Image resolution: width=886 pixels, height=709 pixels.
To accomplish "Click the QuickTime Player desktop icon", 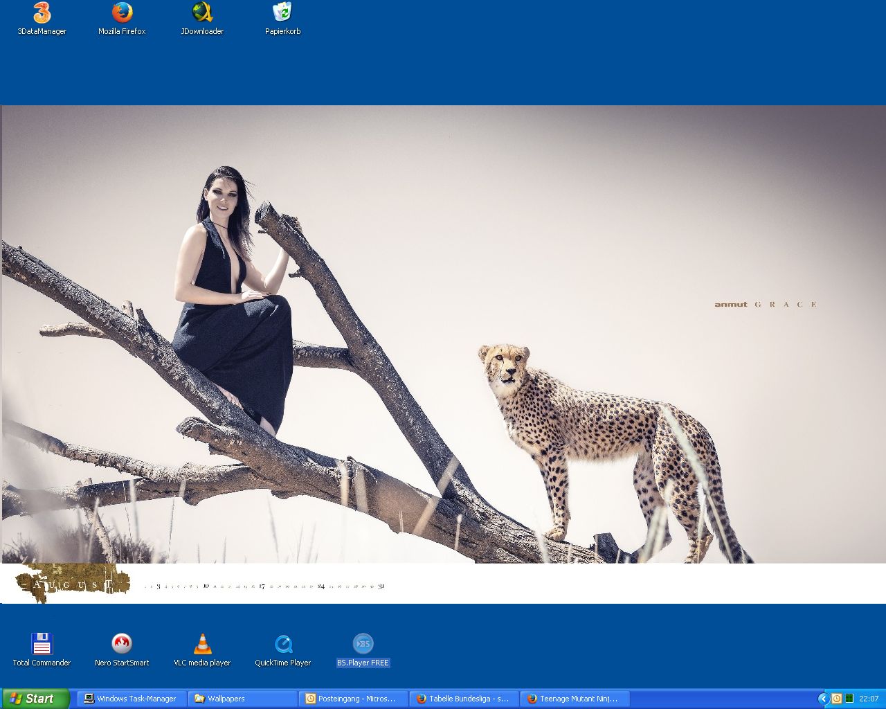I will [282, 644].
